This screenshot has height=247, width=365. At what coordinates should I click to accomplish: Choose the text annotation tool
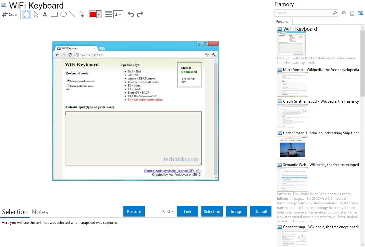point(45,14)
